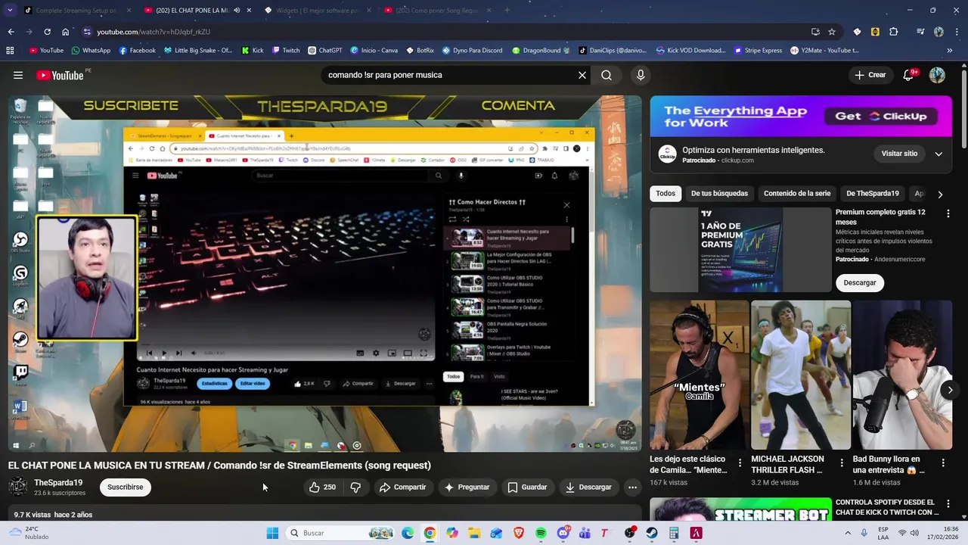Open options for Bad Bunny short
The image size is (968, 545).
tap(943, 462)
